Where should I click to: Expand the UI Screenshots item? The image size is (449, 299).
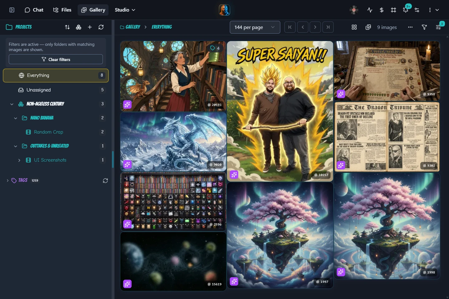[19, 160]
